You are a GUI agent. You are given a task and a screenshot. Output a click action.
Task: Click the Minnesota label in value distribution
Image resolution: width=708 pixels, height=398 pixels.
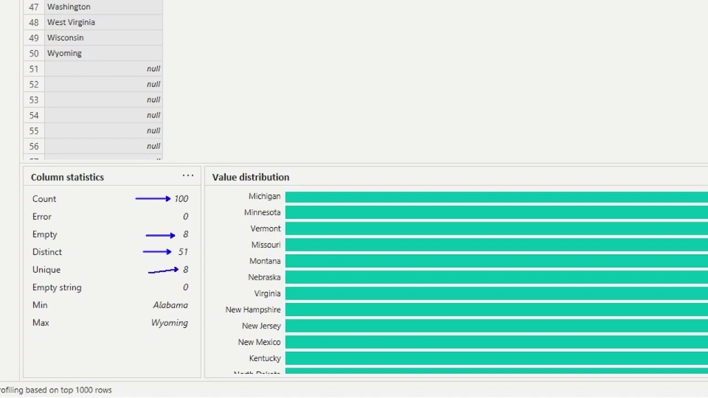262,212
